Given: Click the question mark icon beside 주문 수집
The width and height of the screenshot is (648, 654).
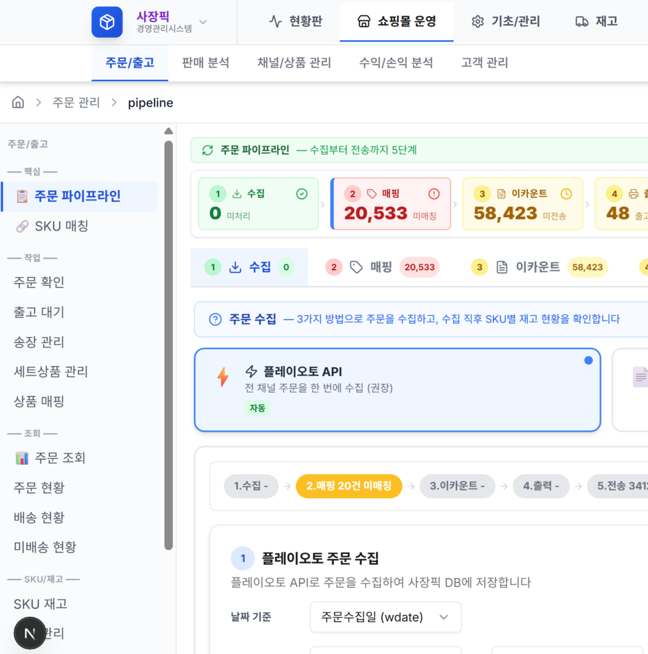Looking at the screenshot, I should [215, 319].
